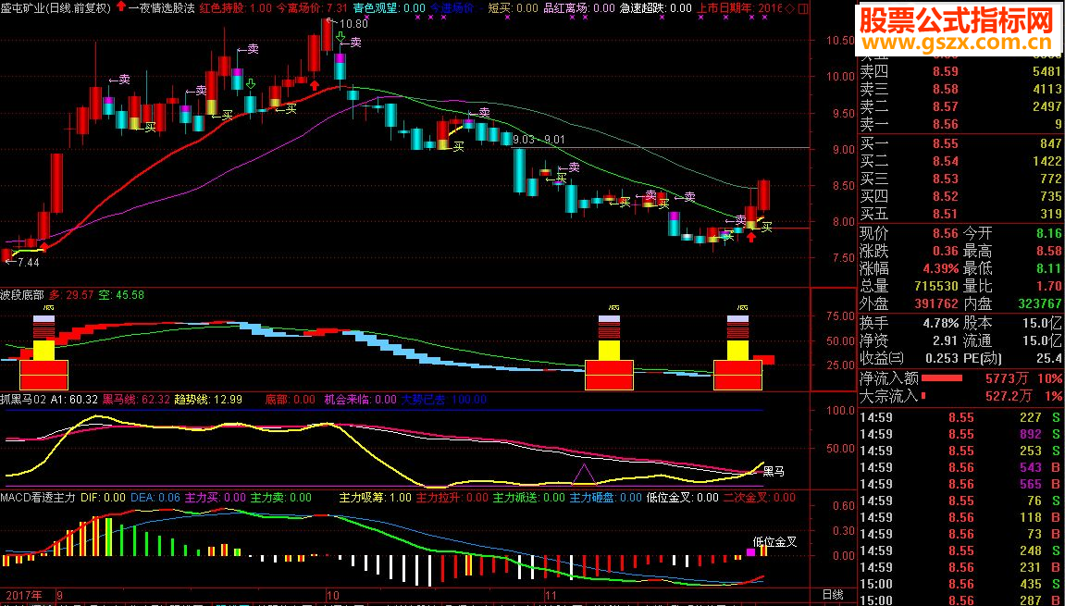Click the 净流入额 red progress bar
Viewport: 1065px width, 606px height.
[941, 377]
